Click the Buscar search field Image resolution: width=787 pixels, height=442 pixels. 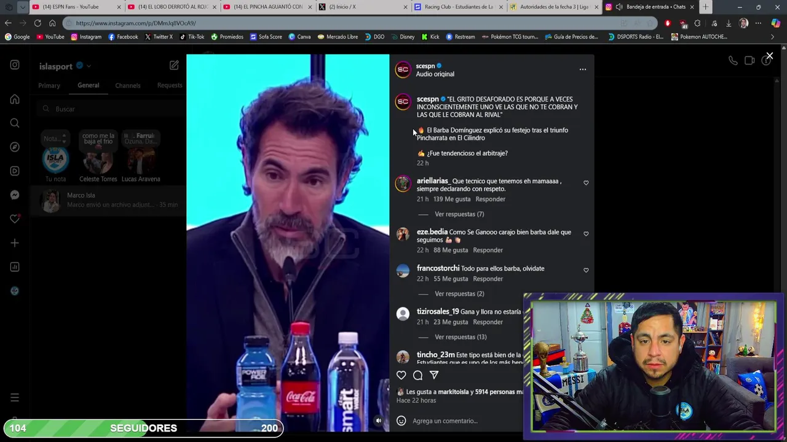109,109
